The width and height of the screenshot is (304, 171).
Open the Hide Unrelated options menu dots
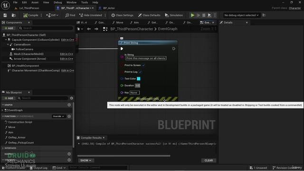[105, 15]
